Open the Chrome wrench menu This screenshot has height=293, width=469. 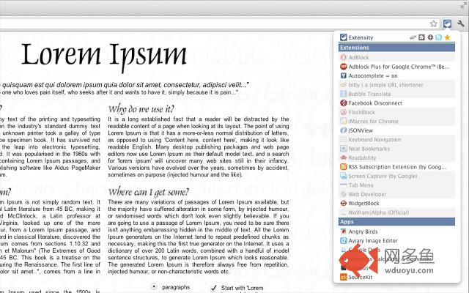(x=459, y=23)
